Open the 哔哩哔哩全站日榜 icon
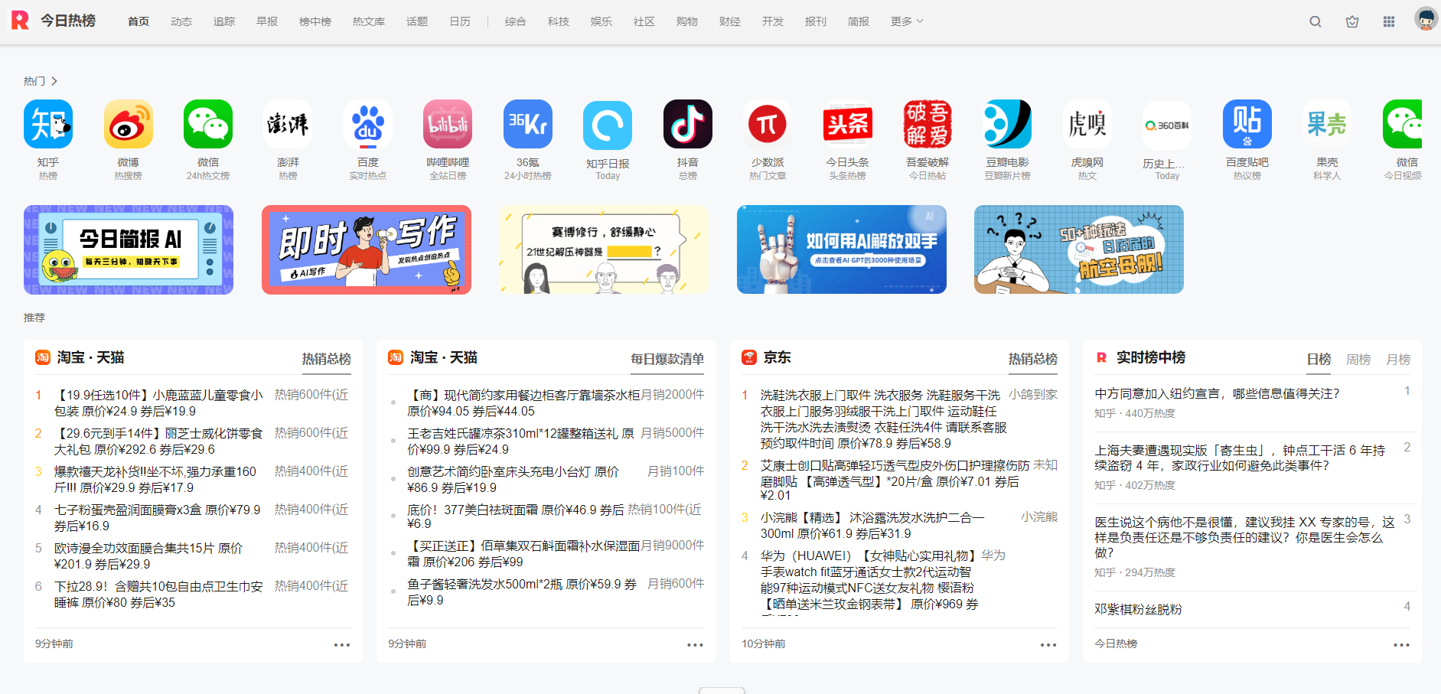 [448, 123]
